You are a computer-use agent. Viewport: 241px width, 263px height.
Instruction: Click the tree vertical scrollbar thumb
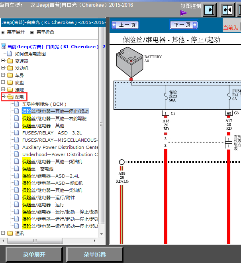click(102, 124)
